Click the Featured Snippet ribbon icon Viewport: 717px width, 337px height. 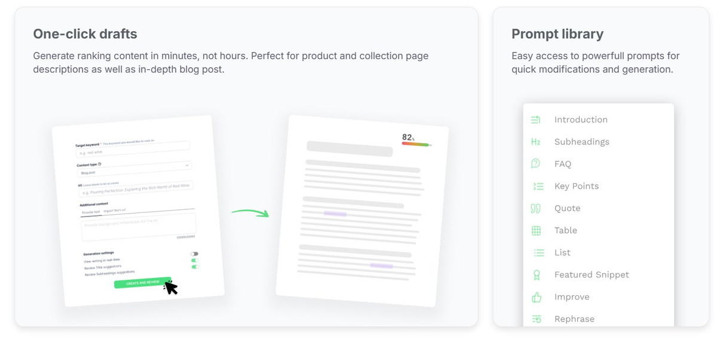(x=537, y=275)
